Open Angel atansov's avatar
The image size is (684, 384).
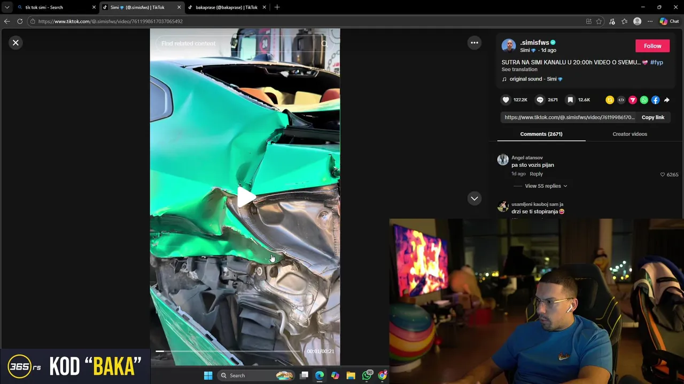pyautogui.click(x=503, y=159)
